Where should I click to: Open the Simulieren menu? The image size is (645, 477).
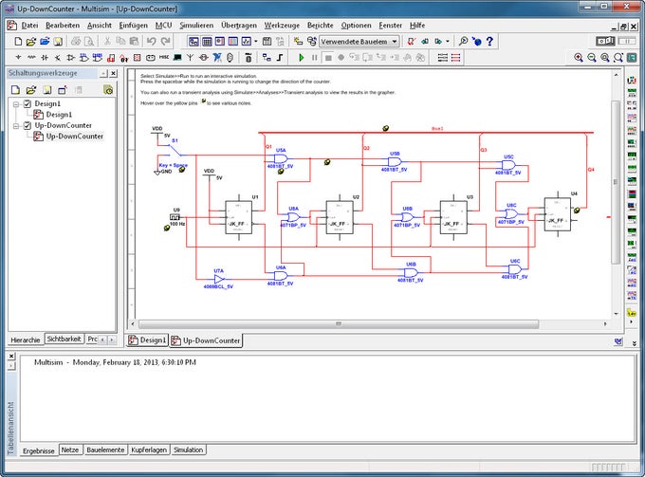pos(196,25)
